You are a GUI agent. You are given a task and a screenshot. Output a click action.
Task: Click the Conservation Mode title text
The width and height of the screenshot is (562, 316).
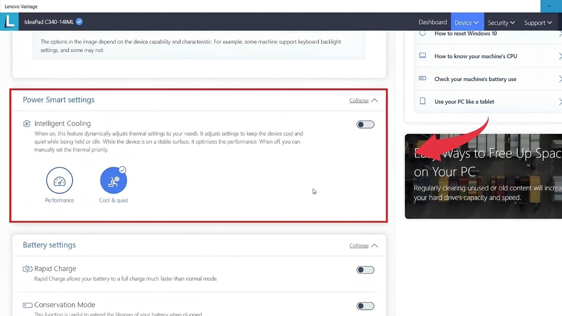65,305
